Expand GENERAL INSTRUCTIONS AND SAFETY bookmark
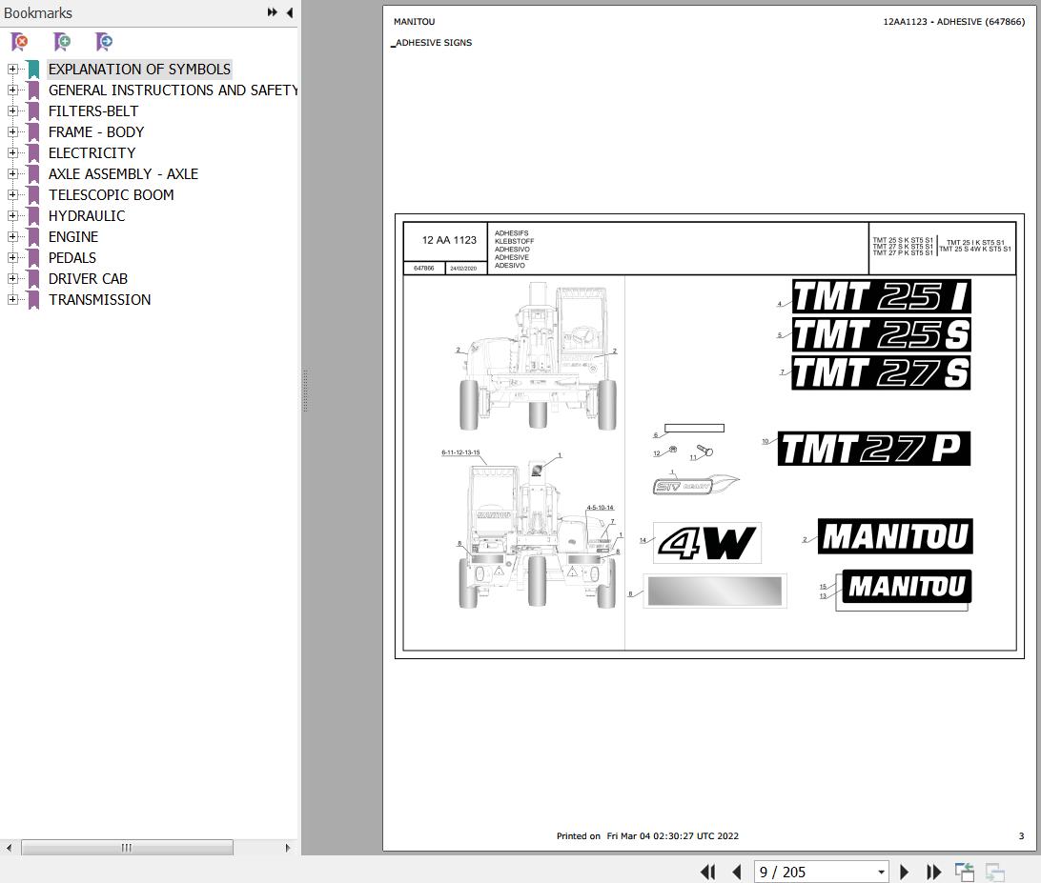The image size is (1041, 883). pos(12,90)
